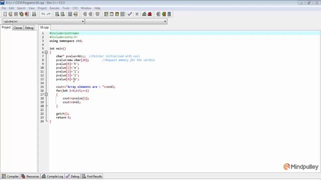Click the Profile analysis chart icon

pos(144,14)
